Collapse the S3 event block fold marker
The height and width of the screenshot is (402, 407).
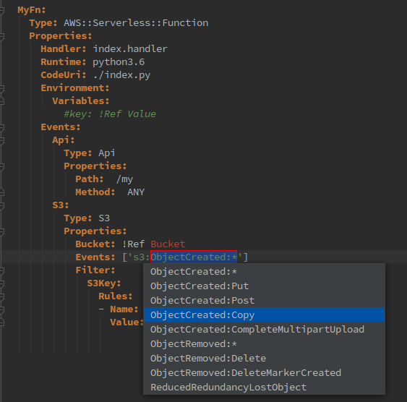coord(2,205)
